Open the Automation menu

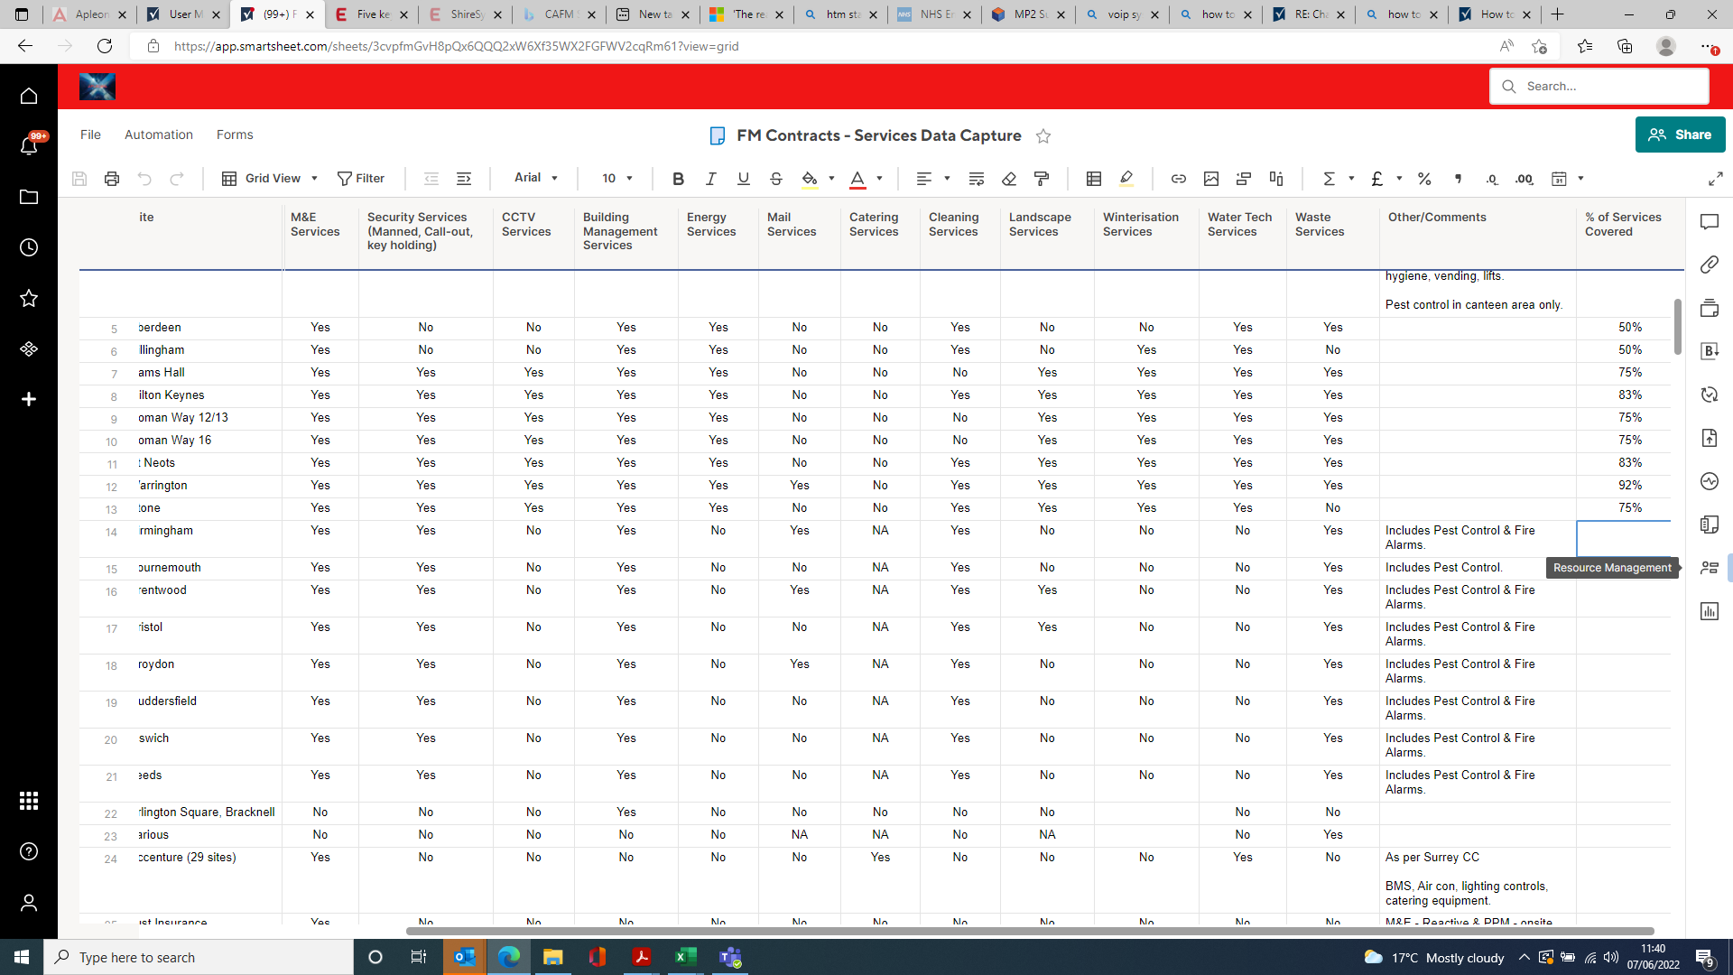[x=159, y=135]
